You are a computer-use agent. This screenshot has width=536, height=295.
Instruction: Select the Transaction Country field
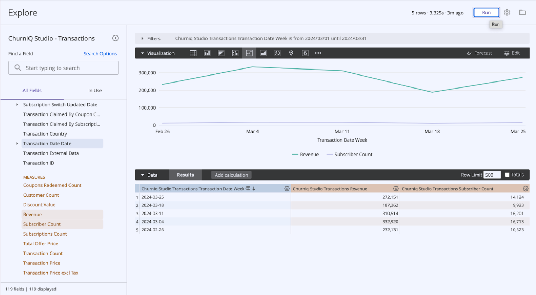pos(45,134)
